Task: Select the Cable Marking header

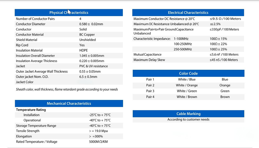Action: click(189, 114)
